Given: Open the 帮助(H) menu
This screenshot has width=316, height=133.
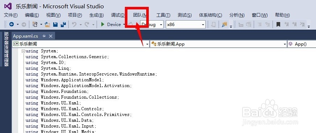Looking at the screenshot, I should (282, 15).
